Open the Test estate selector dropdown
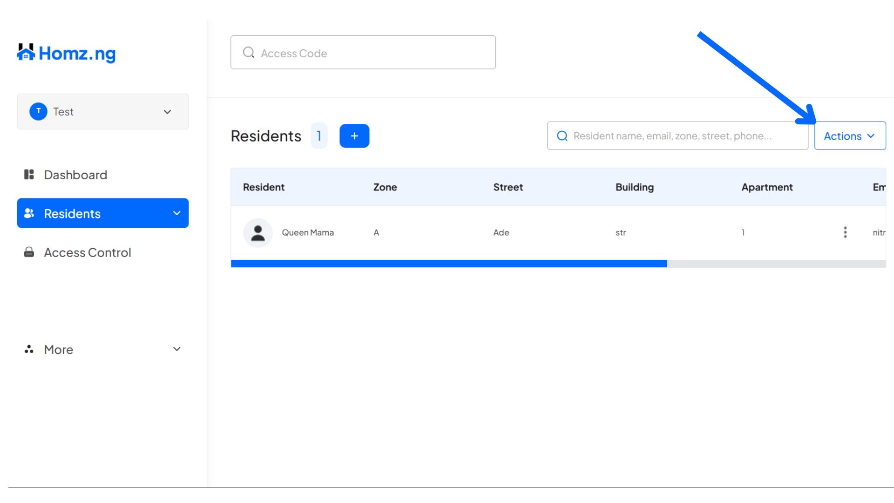Screen dimensions: 894x503 tap(102, 112)
